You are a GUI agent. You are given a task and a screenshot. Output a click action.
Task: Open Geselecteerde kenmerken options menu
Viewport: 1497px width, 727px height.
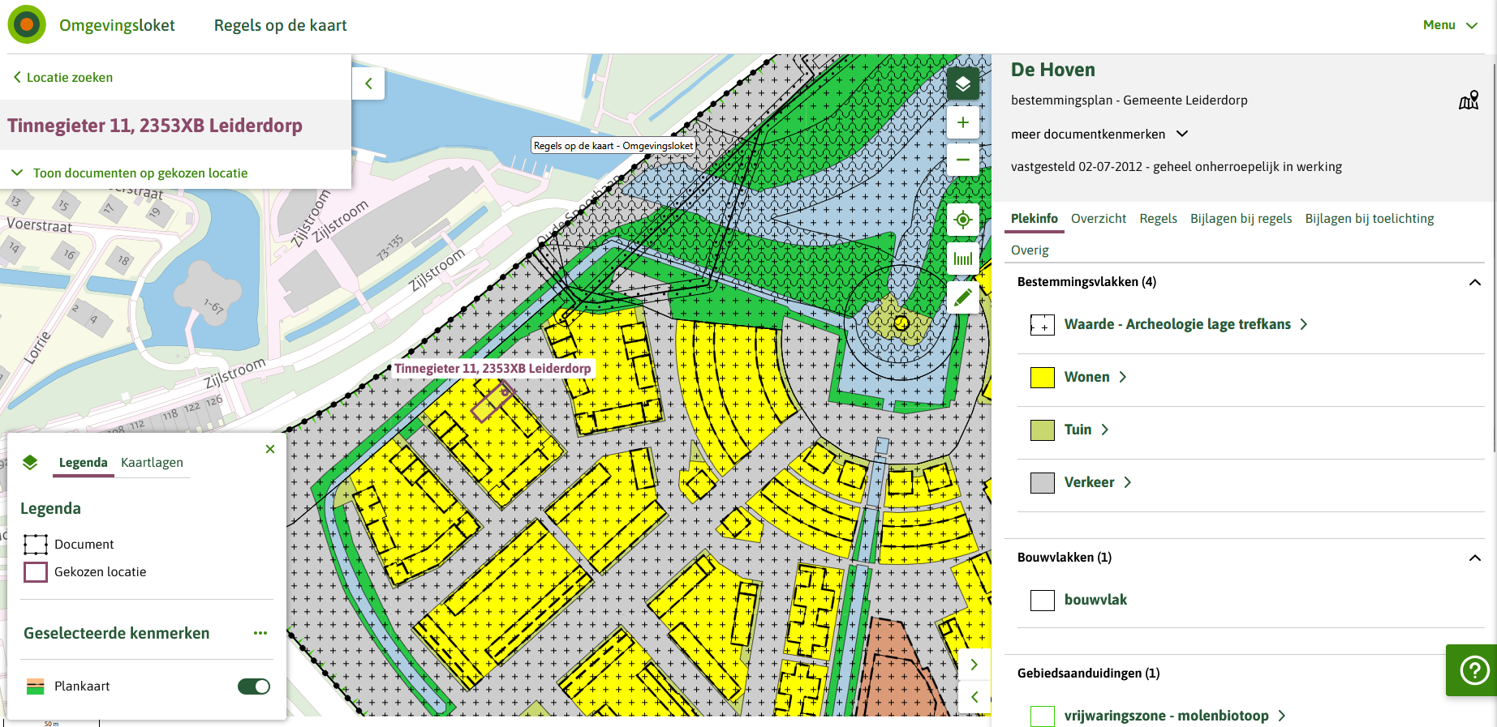pos(260,633)
